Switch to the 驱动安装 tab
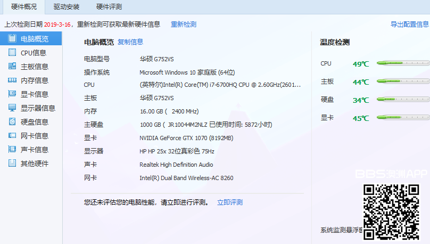This screenshot has width=430, height=244. point(67,7)
